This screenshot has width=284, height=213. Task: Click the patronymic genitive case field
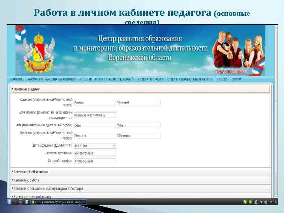139,136
